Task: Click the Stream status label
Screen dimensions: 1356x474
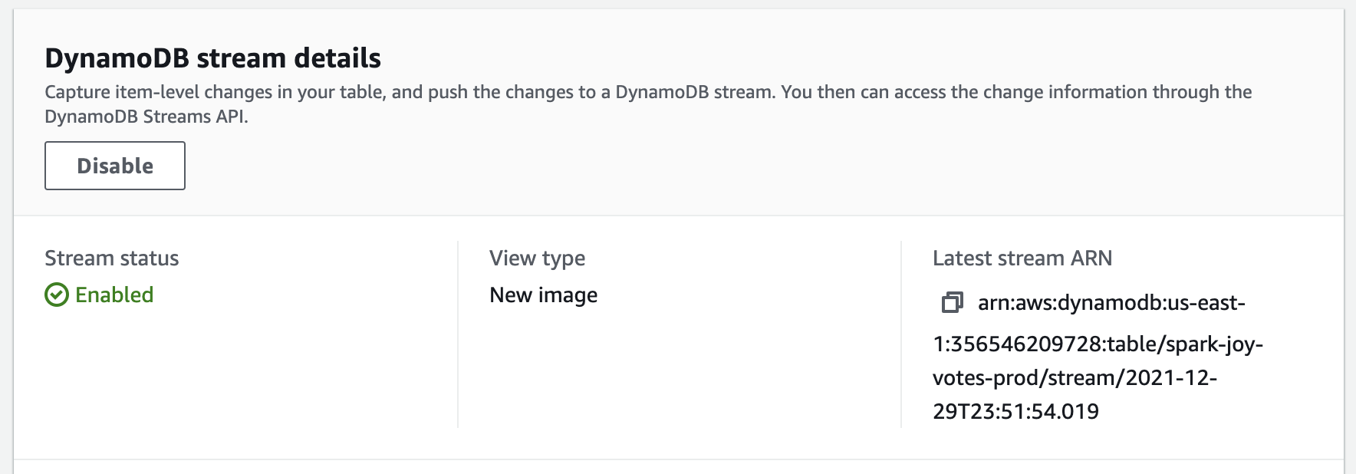Action: point(112,258)
